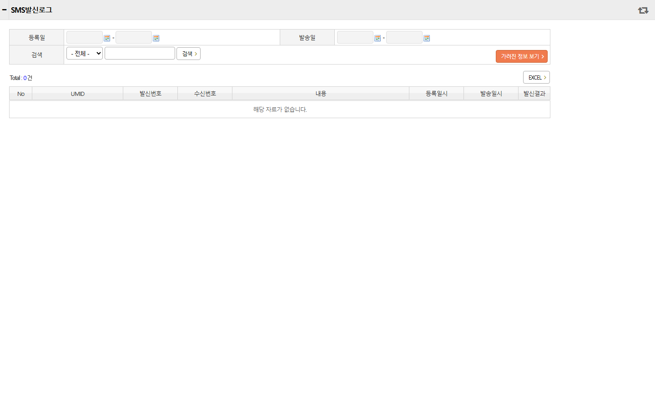Click the 등록일 filter label

[x=37, y=38]
